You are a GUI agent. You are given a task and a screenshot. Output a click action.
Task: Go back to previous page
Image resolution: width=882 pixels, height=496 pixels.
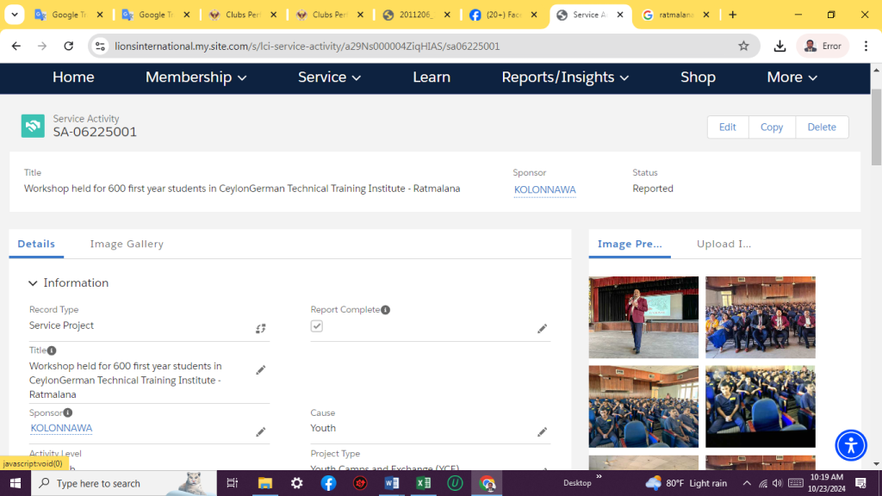16,46
